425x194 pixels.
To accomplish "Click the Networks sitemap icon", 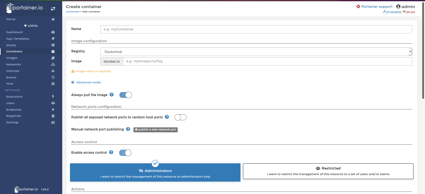I will click(53, 64).
